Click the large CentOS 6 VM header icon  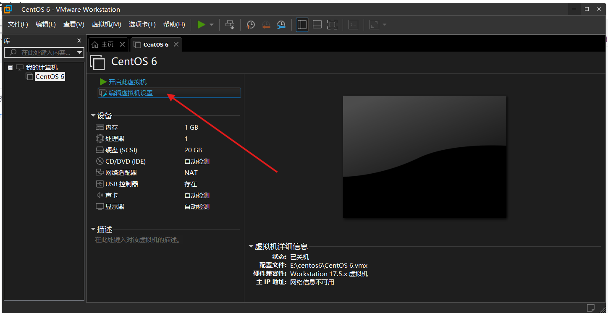coord(97,62)
